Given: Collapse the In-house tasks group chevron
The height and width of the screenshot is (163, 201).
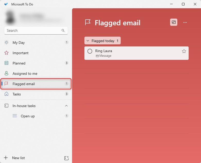Looking at the screenshot, I should click(66, 106).
